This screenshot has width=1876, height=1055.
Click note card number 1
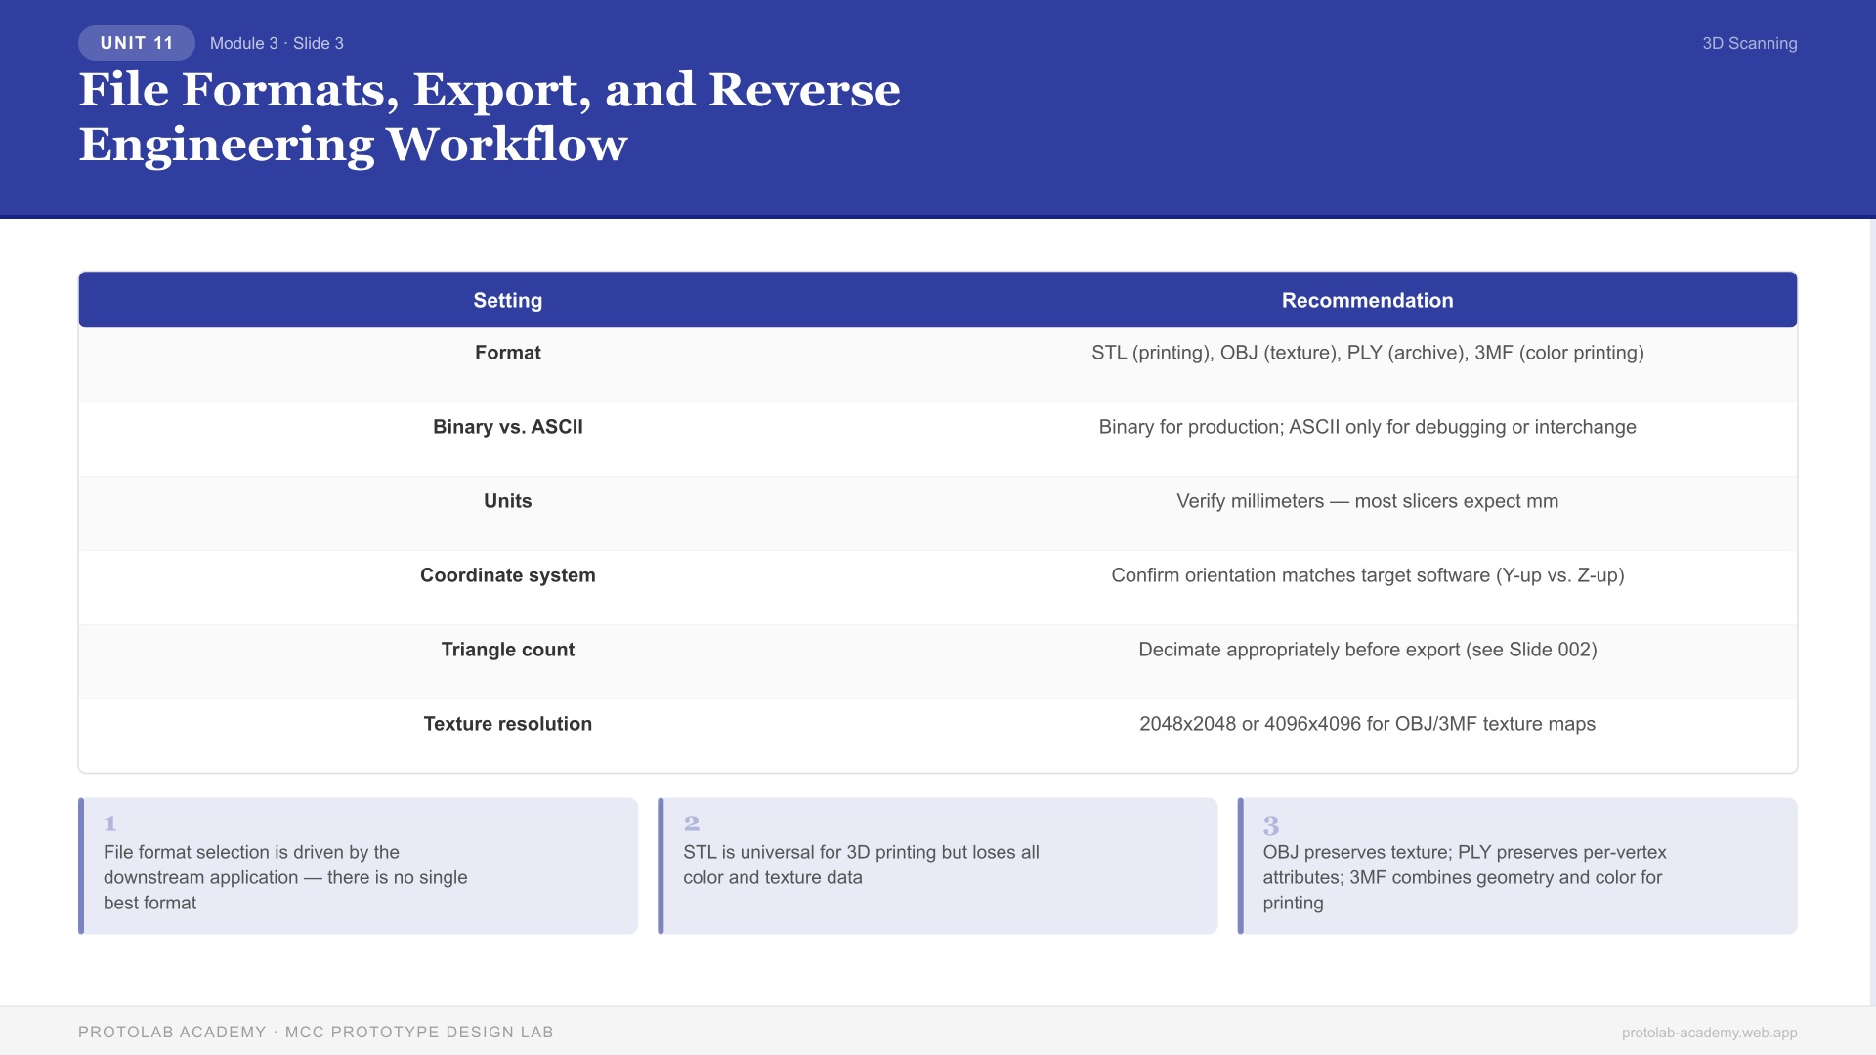(x=359, y=865)
